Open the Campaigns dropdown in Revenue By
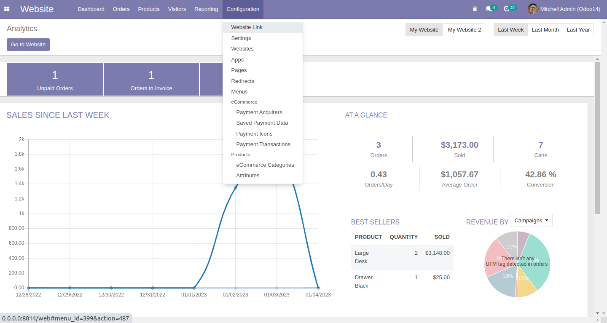The width and height of the screenshot is (607, 323). (x=531, y=220)
